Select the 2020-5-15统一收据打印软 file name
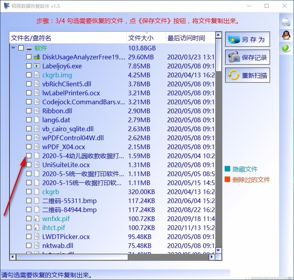294x280 pixels. [82, 183]
